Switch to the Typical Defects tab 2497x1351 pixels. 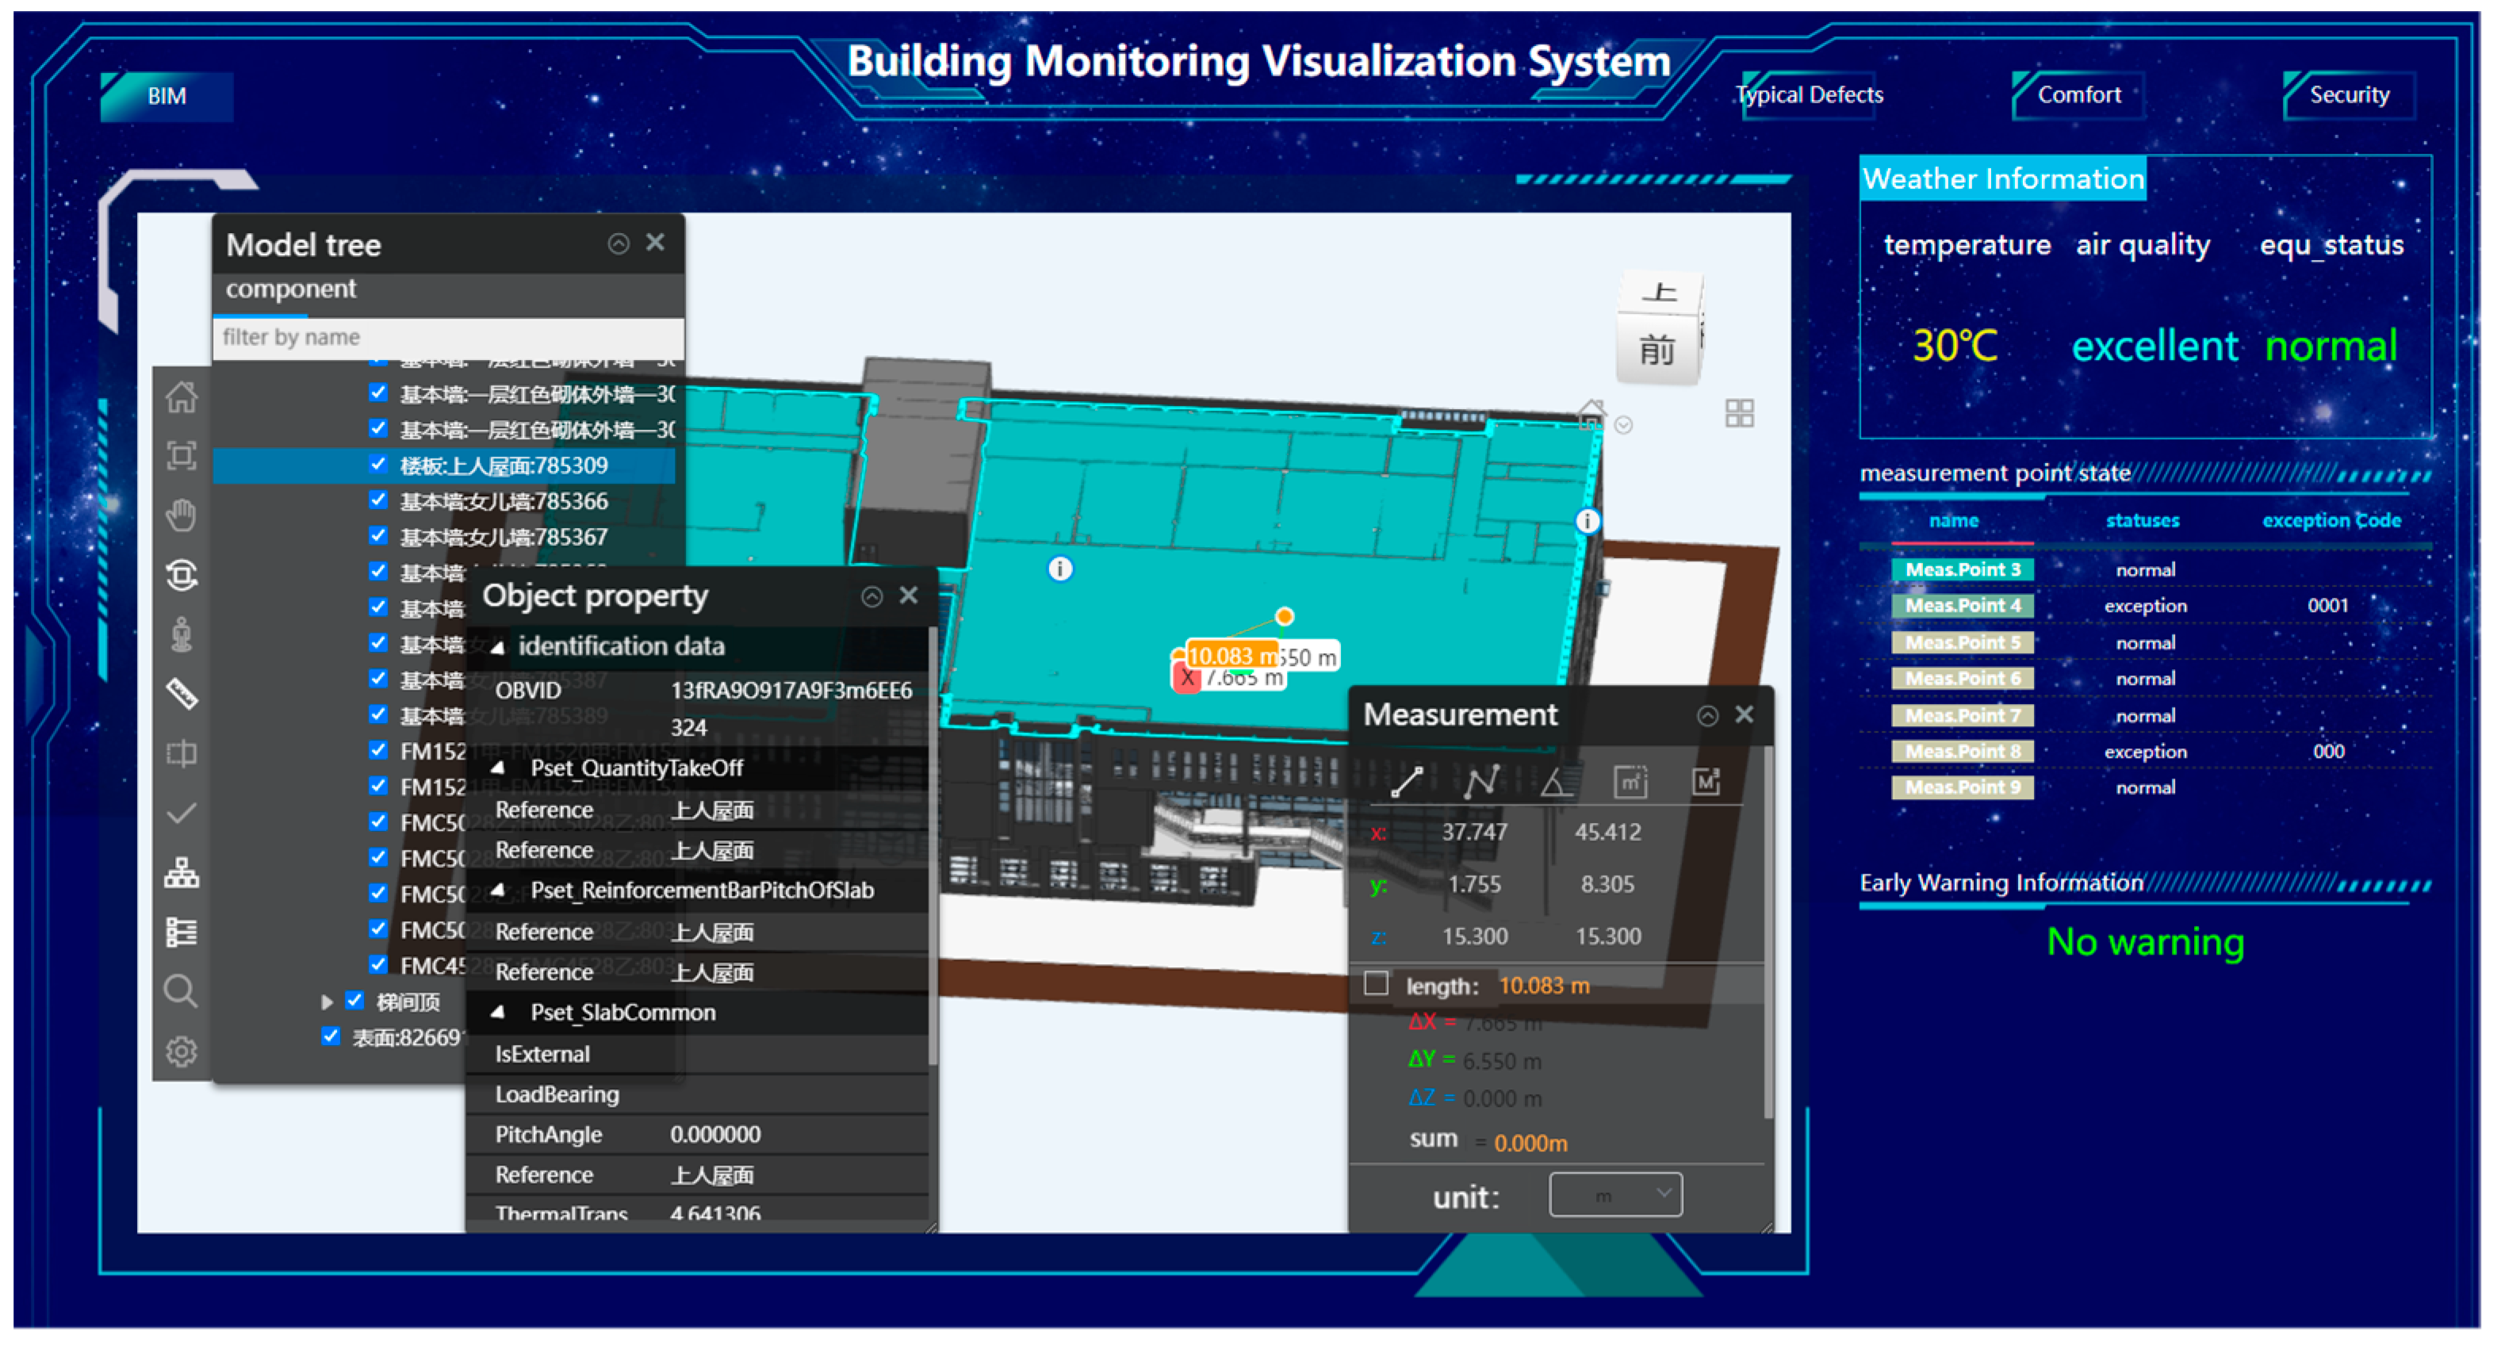tap(1809, 95)
